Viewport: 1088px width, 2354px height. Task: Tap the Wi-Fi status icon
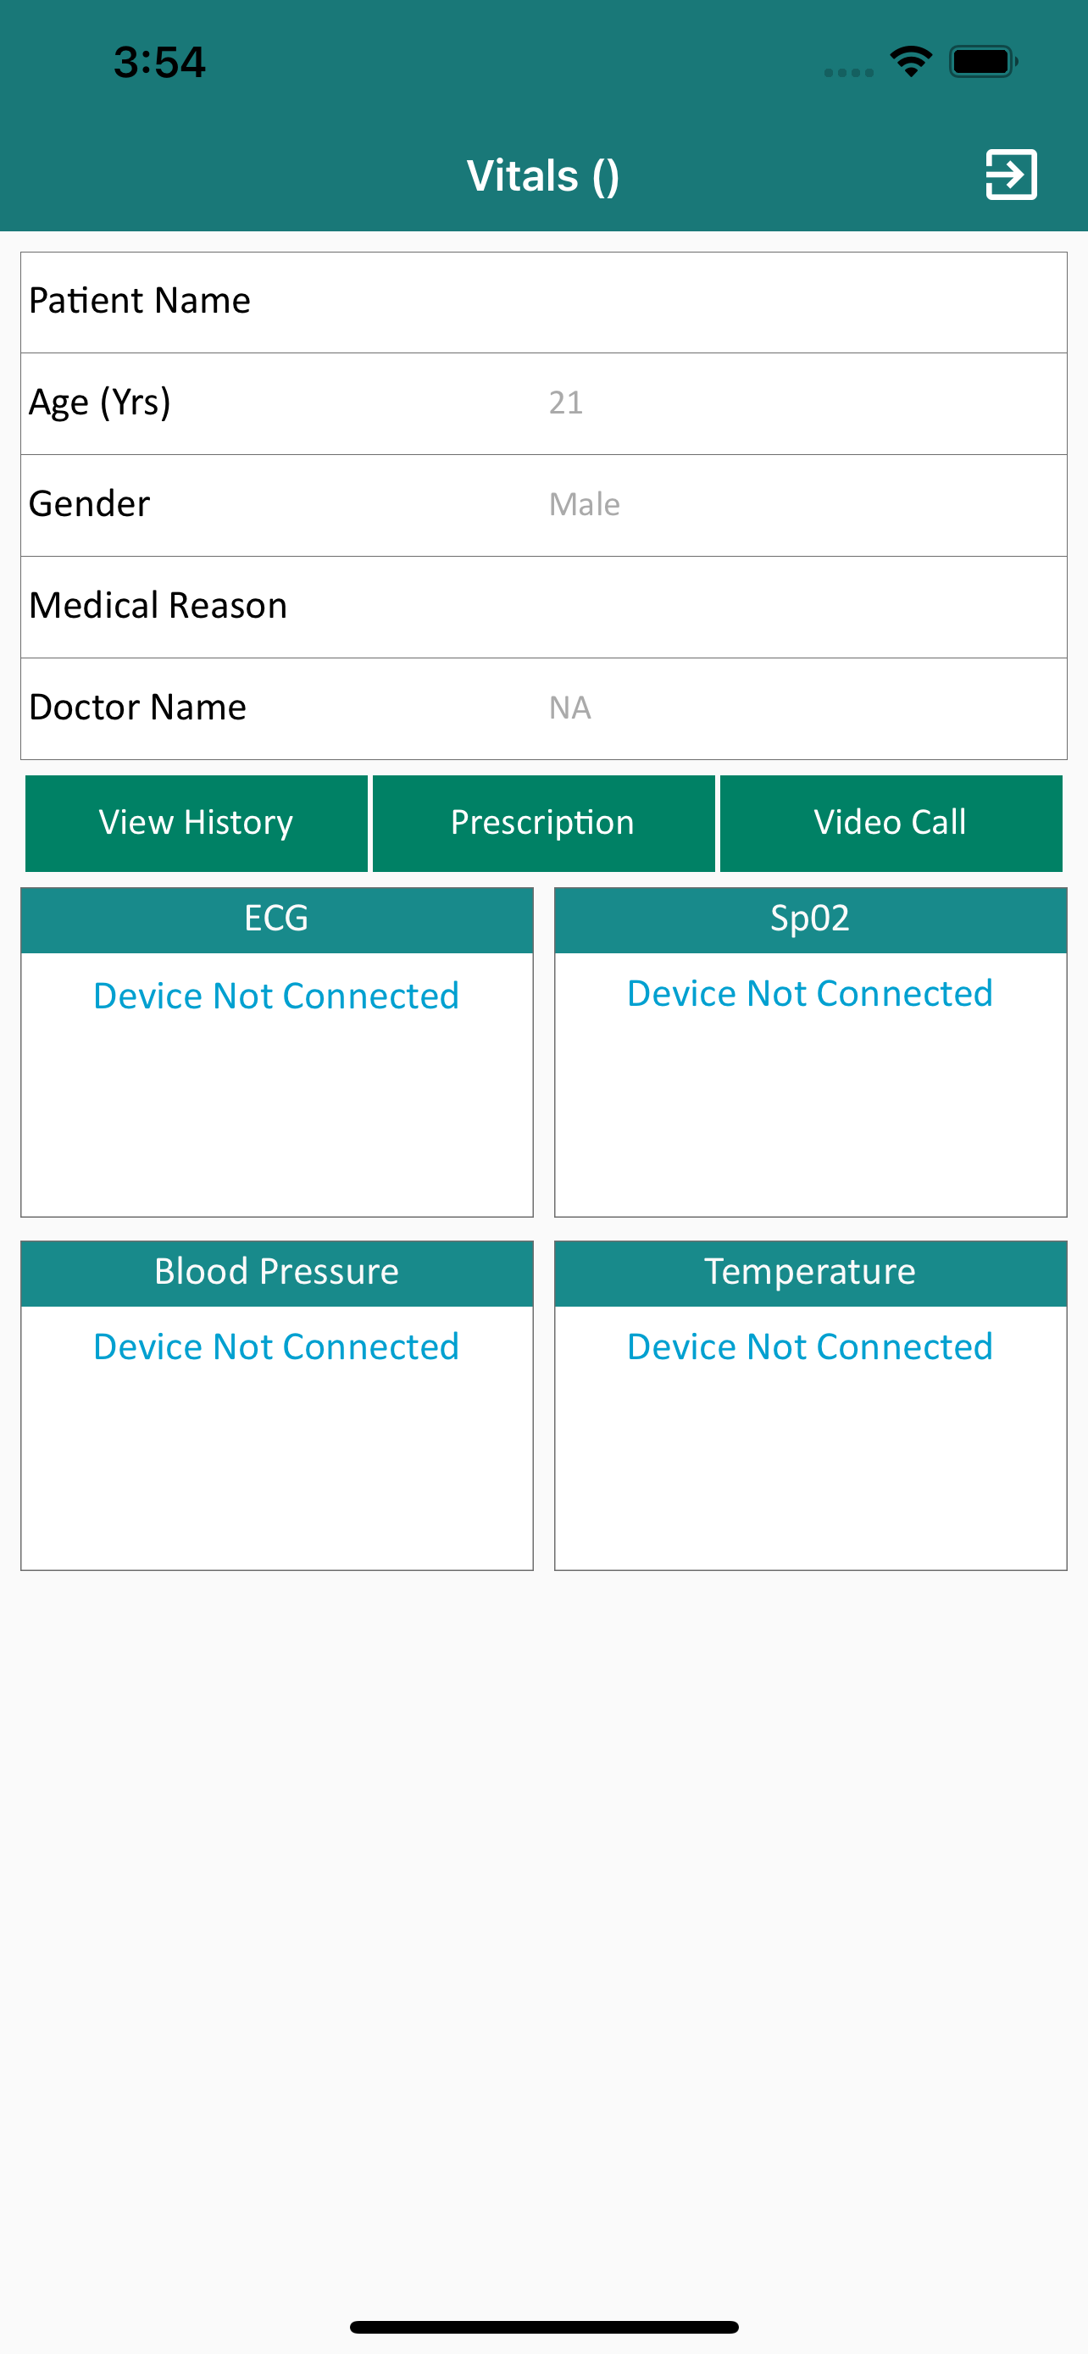click(910, 62)
